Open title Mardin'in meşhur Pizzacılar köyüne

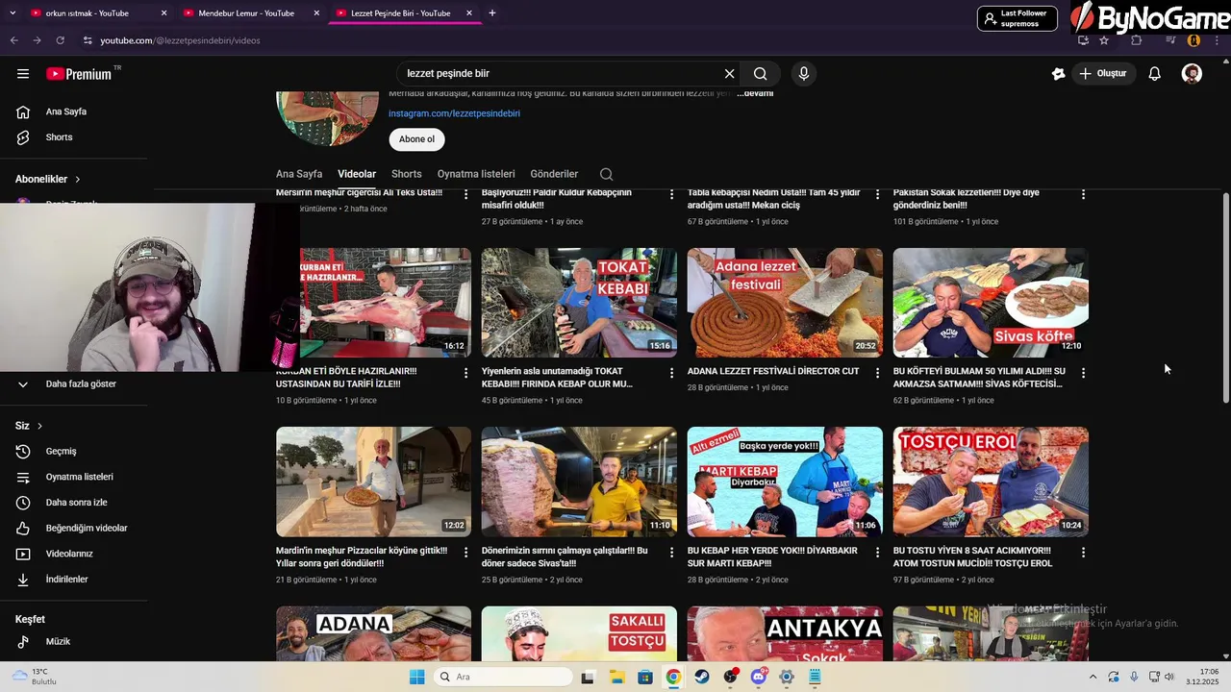tap(362, 557)
